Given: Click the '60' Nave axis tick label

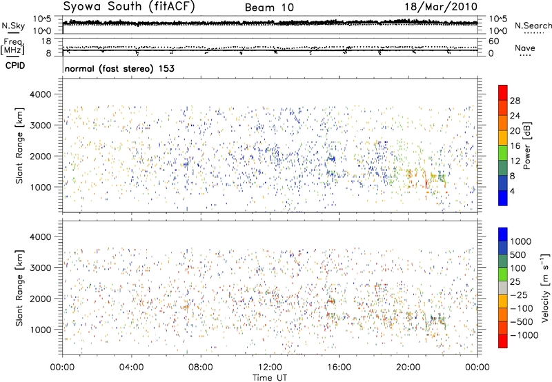Looking at the screenshot, I should tap(493, 41).
